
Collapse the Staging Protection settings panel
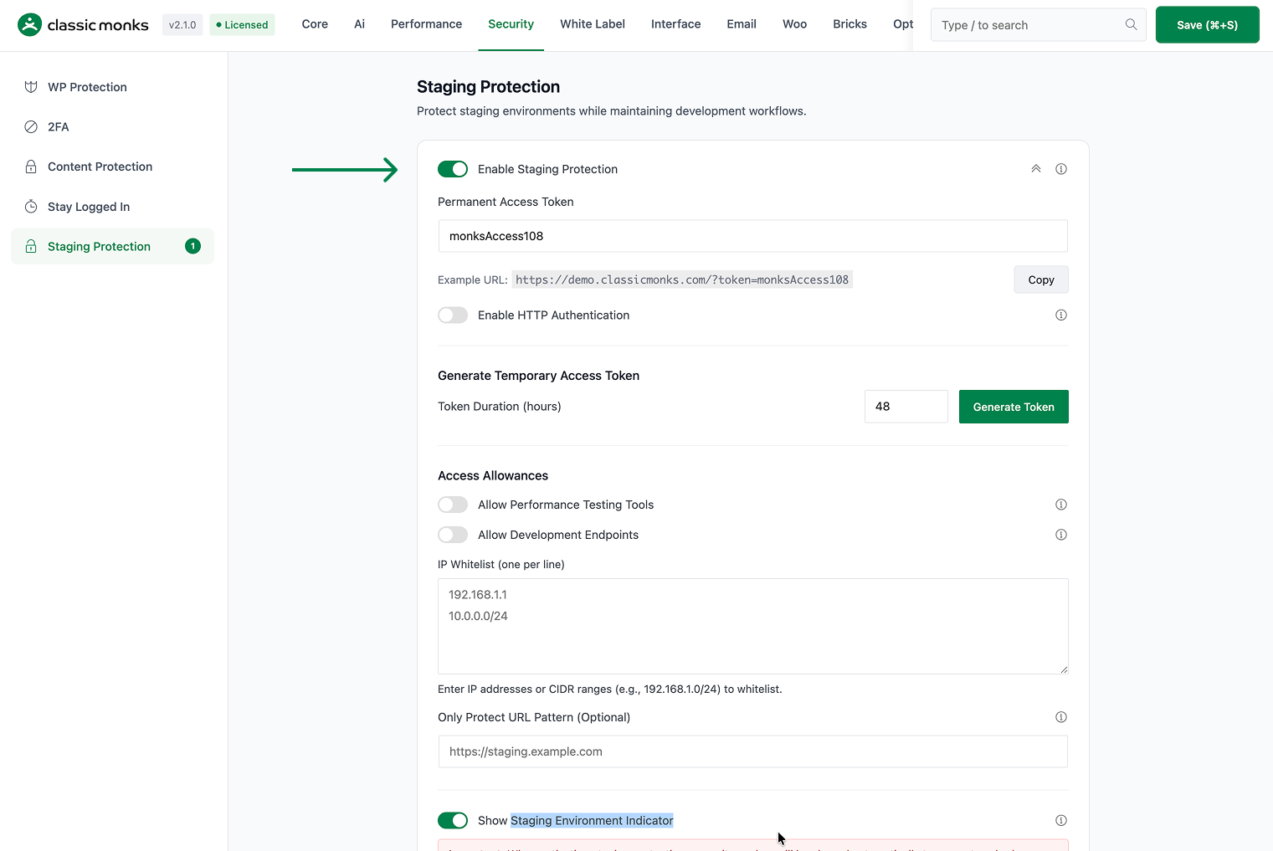(x=1036, y=169)
